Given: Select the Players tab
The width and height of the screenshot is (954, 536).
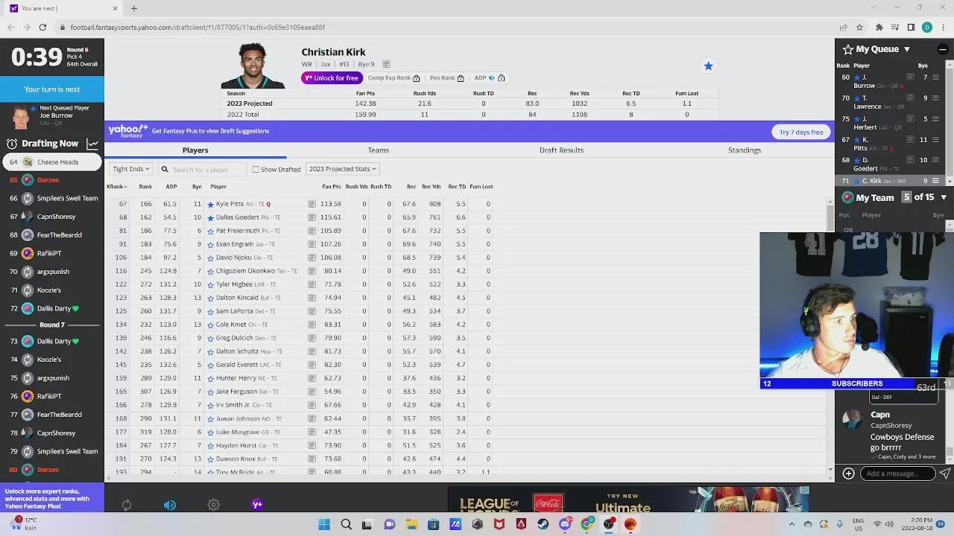Looking at the screenshot, I should [195, 150].
